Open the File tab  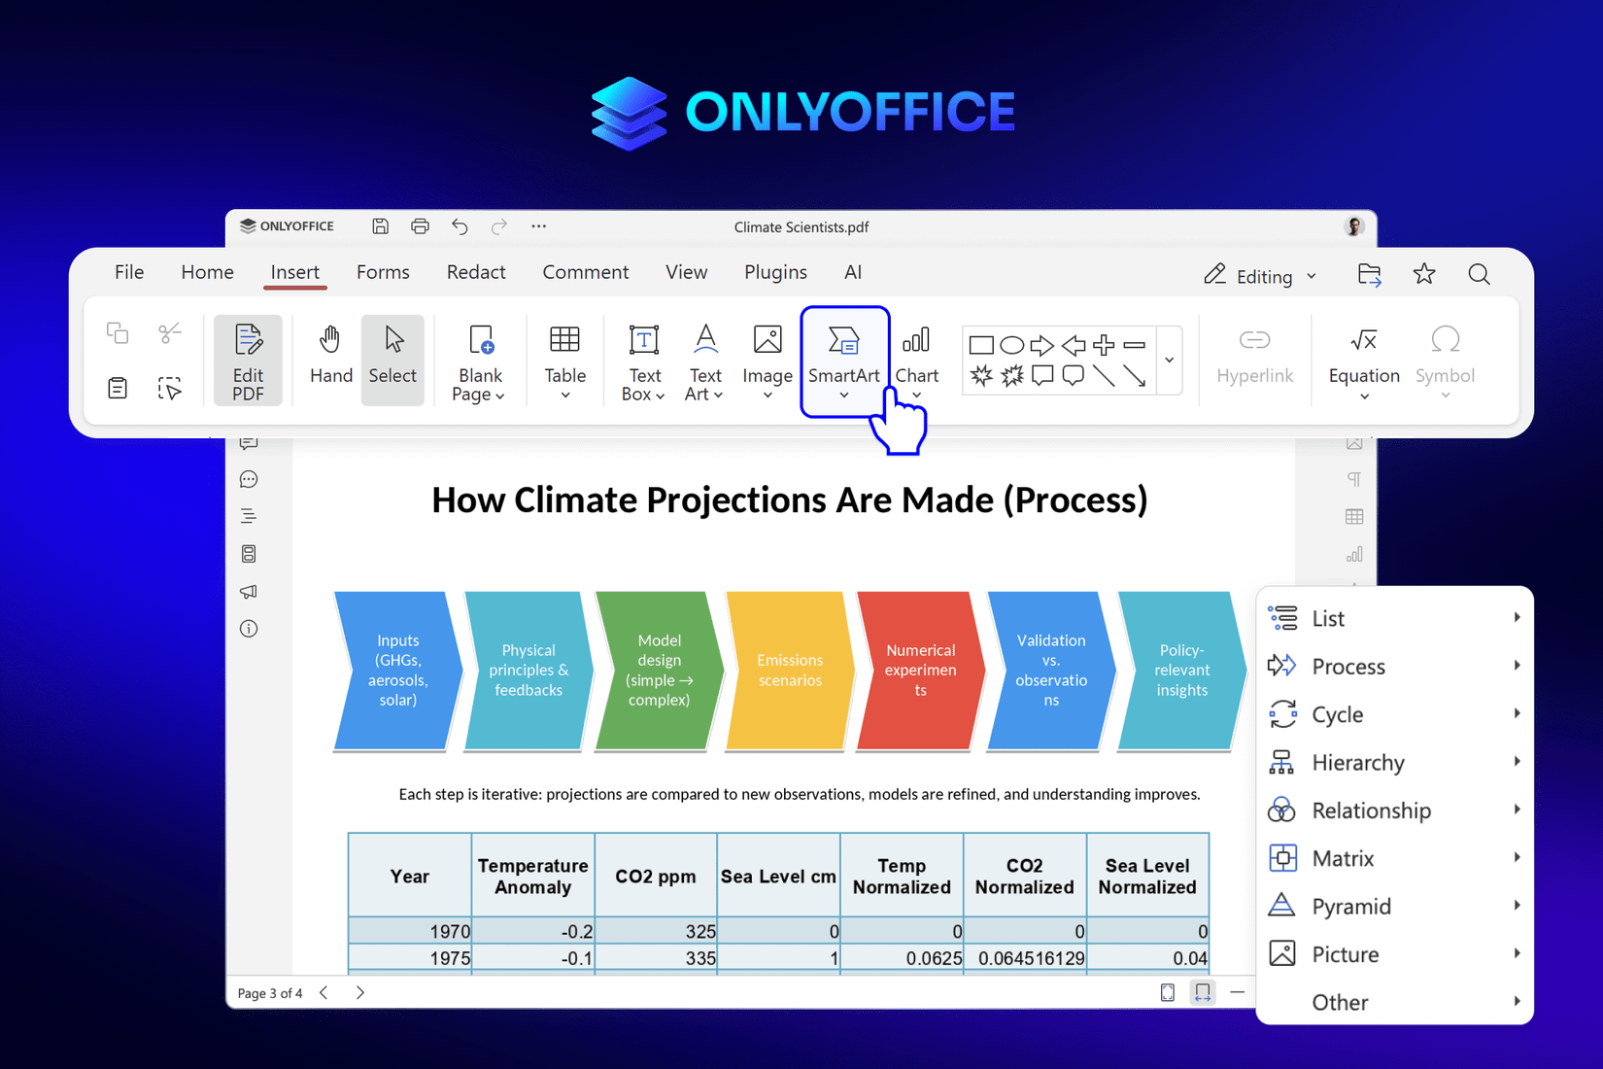coord(129,272)
